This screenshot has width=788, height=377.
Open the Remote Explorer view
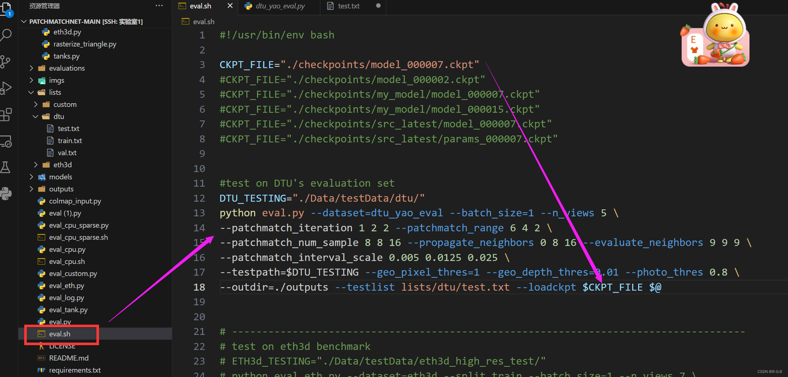point(6,141)
